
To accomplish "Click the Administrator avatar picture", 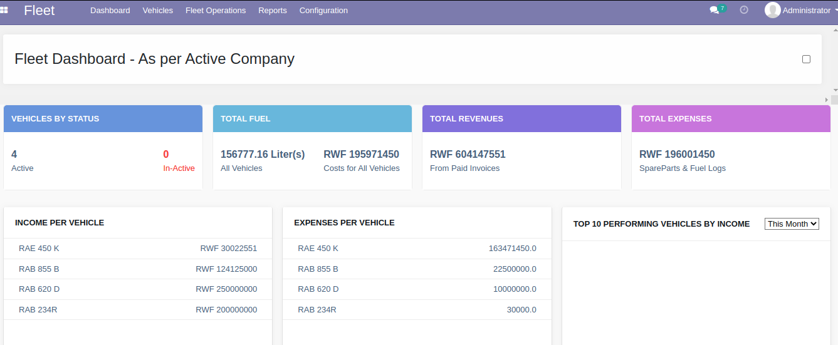I will click(772, 10).
